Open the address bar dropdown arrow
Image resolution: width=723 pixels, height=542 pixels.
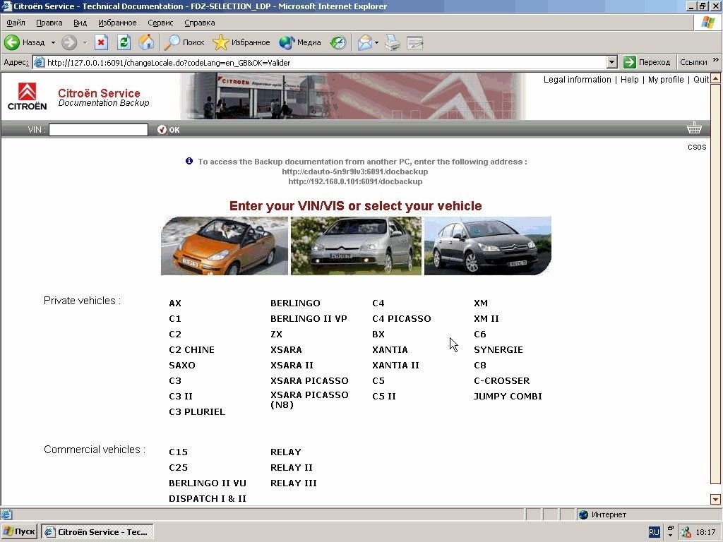612,62
